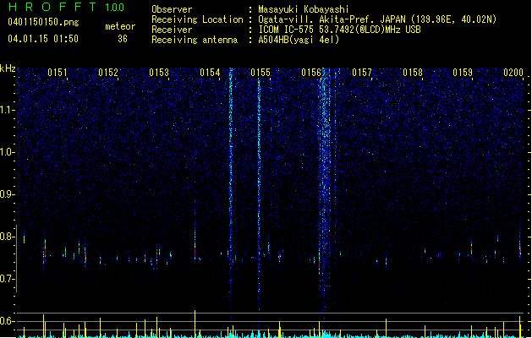Click the 0159 time marker
This screenshot has height=338, width=532.
(x=463, y=73)
